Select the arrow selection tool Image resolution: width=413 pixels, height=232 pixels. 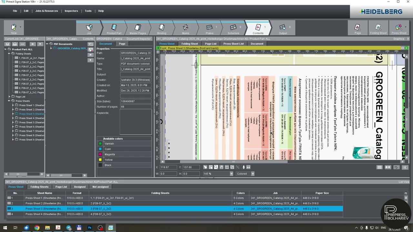[x=205, y=167]
